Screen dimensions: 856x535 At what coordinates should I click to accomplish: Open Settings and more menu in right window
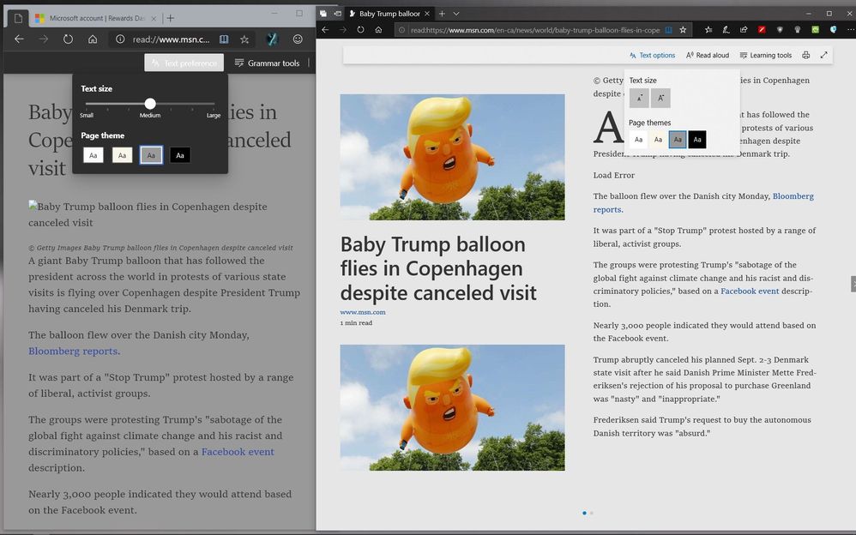(x=849, y=29)
